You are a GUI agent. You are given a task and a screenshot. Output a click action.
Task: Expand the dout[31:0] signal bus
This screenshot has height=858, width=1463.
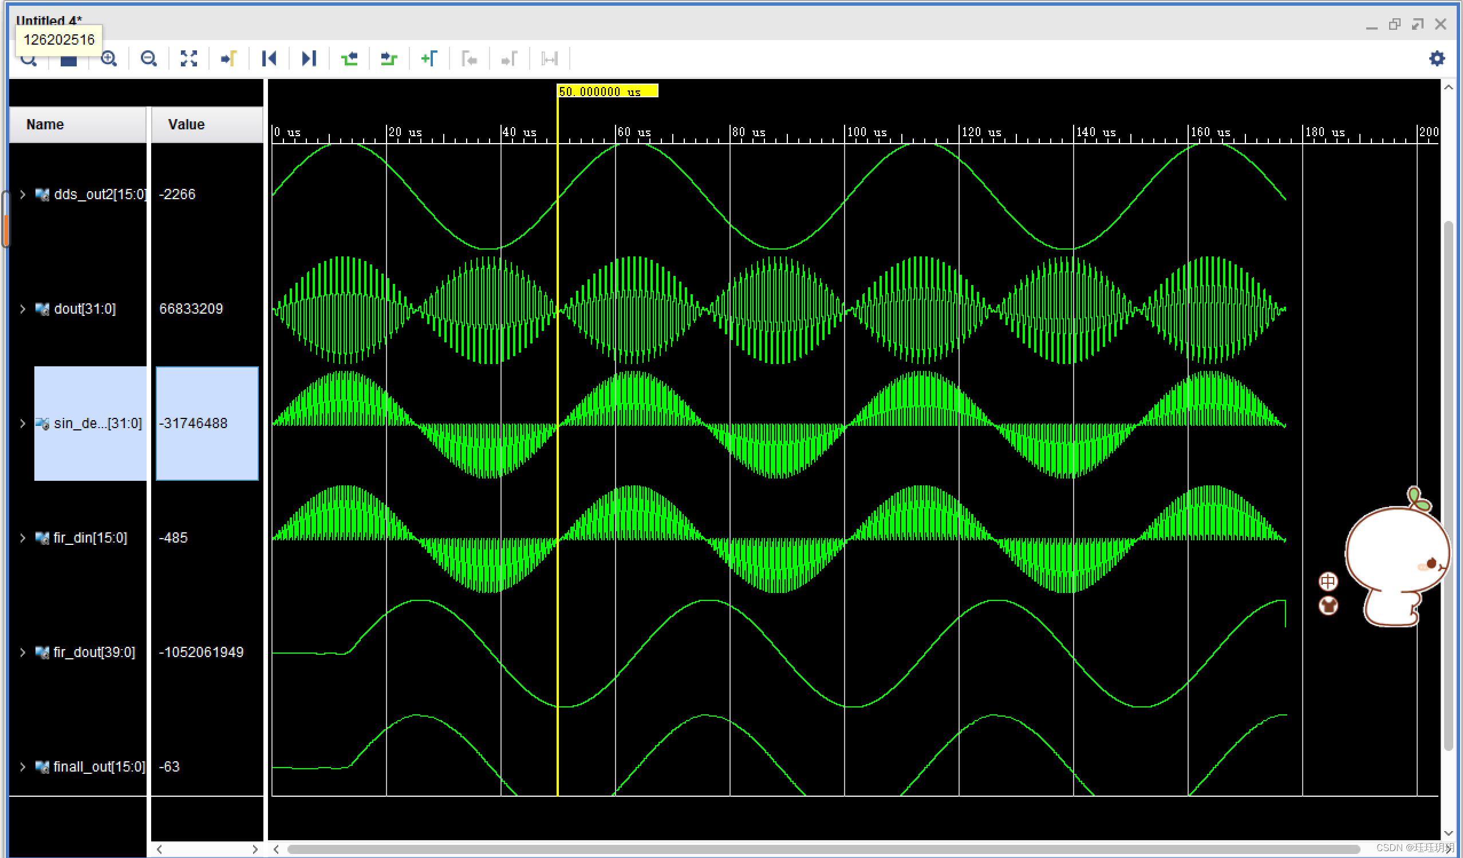[x=23, y=309]
